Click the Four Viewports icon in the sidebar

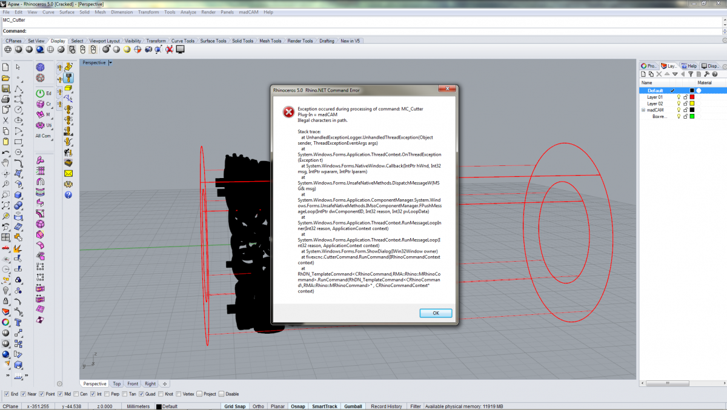tap(5, 237)
